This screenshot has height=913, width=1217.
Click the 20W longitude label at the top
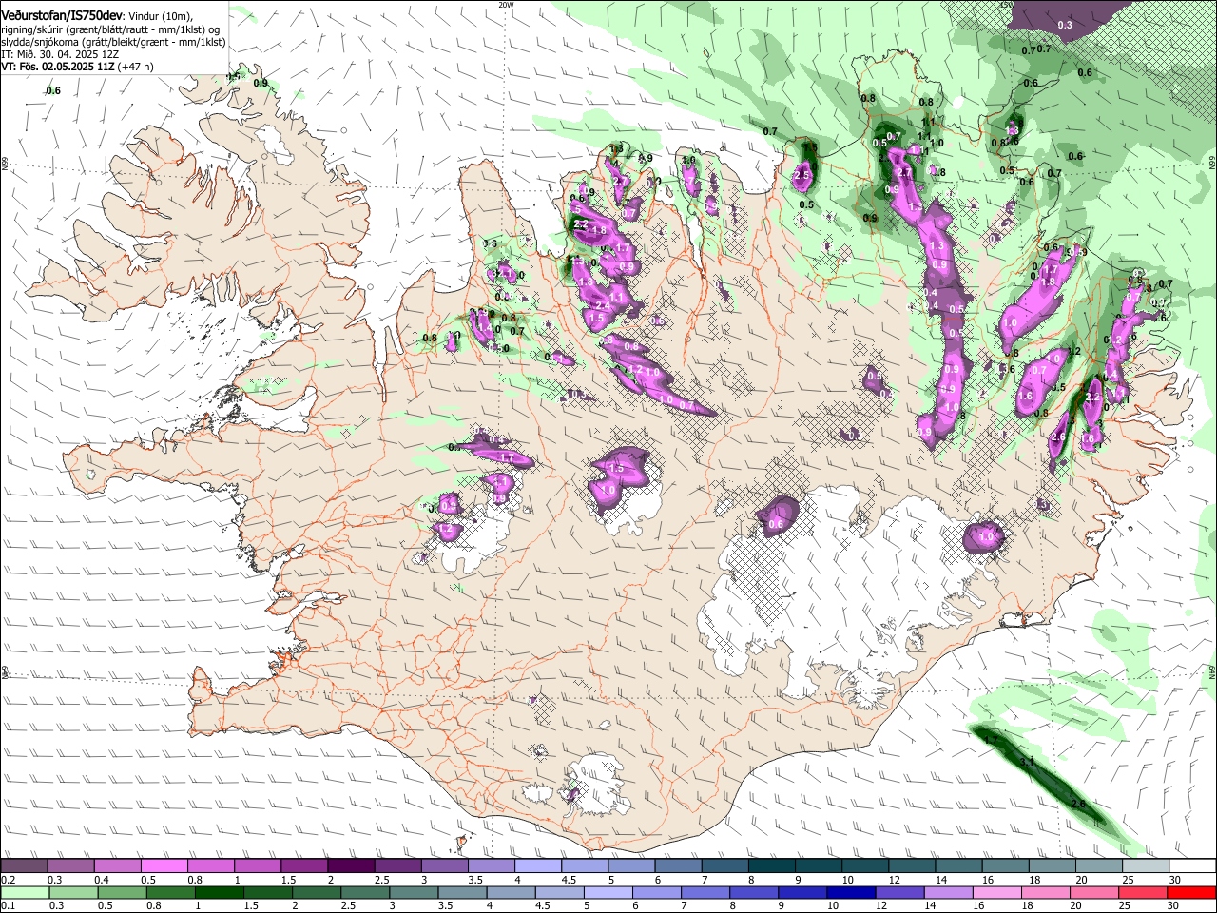506,5
